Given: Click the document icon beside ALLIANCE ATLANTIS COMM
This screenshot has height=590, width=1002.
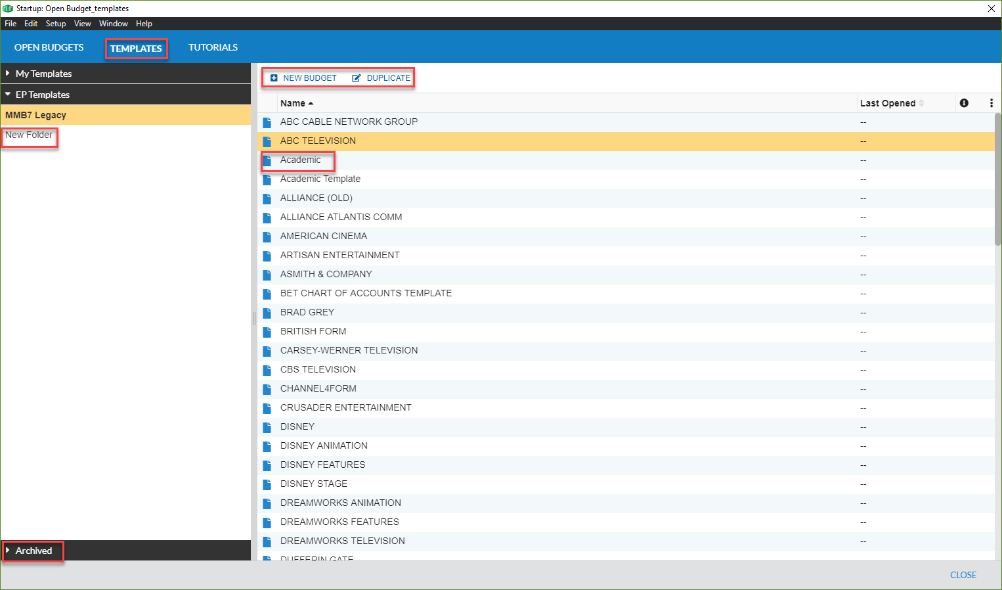Looking at the screenshot, I should (x=267, y=217).
